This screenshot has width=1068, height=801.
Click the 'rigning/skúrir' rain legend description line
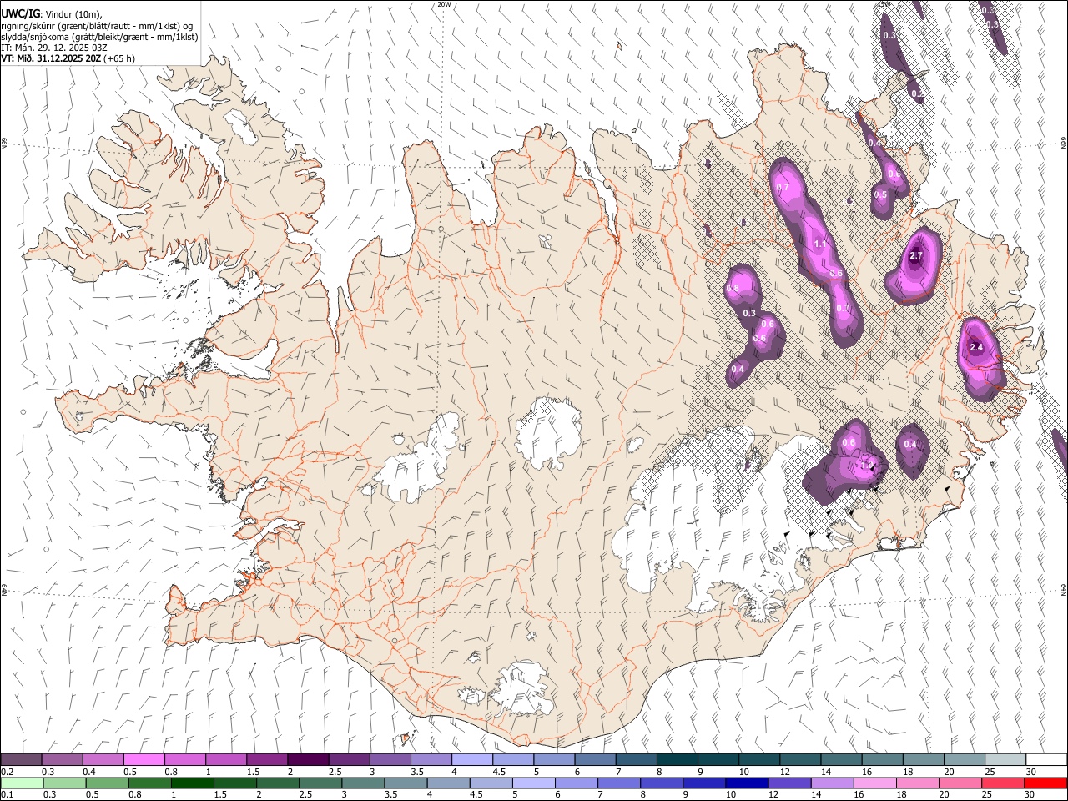pyautogui.click(x=97, y=25)
